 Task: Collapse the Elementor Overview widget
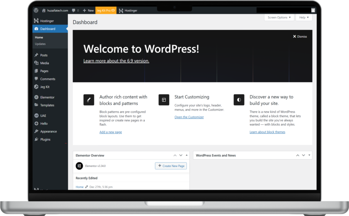tap(186, 155)
